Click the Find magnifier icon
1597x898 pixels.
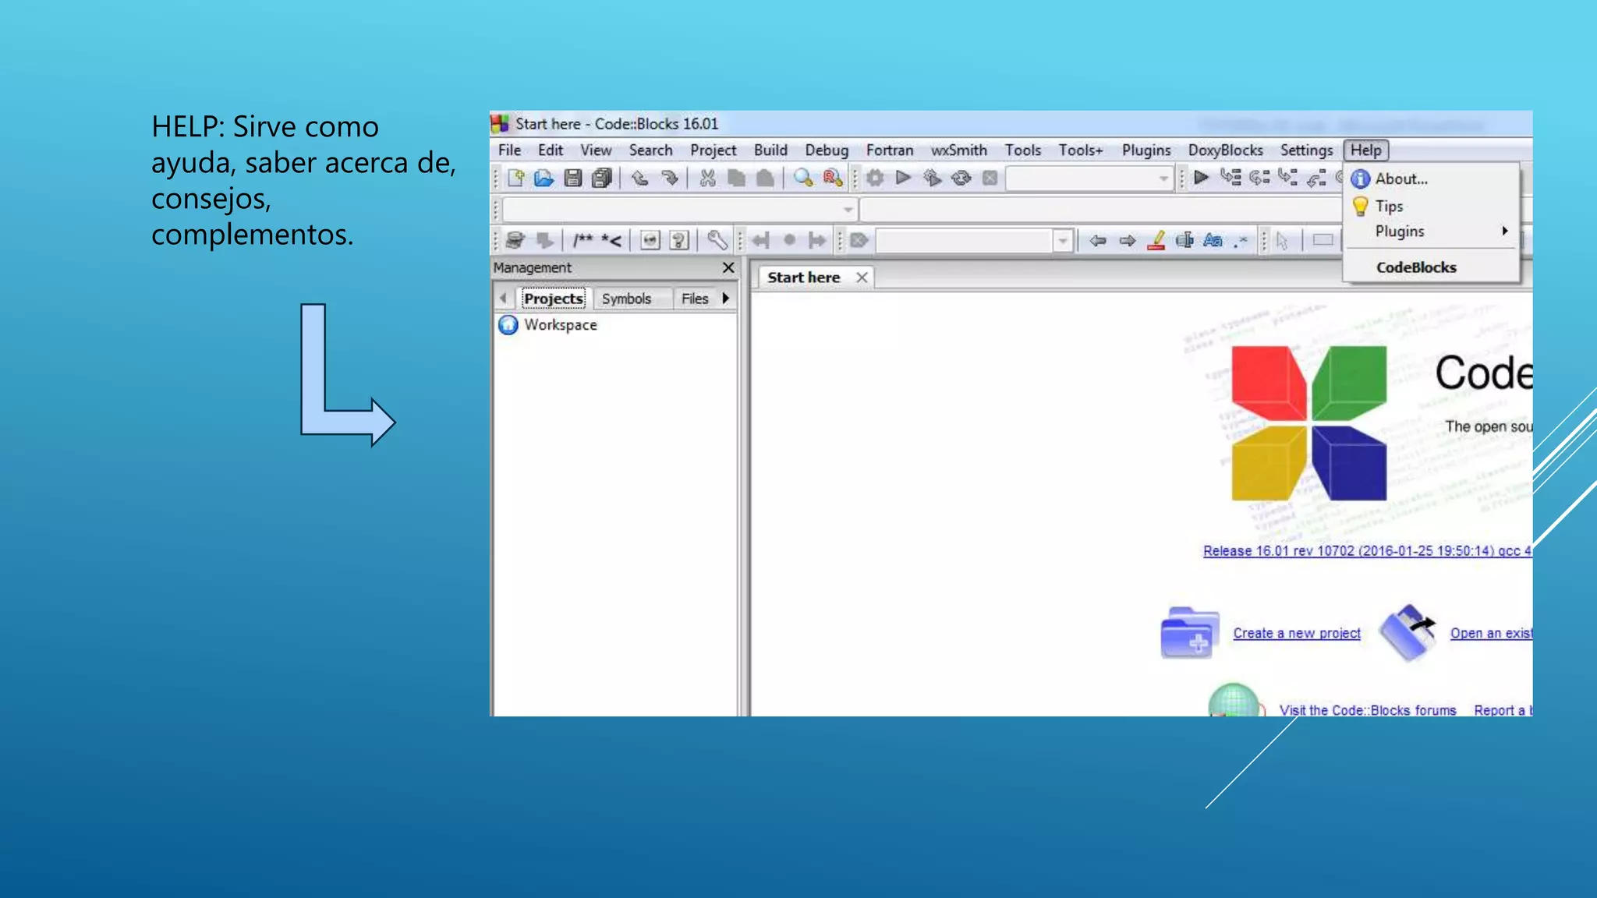tap(802, 179)
